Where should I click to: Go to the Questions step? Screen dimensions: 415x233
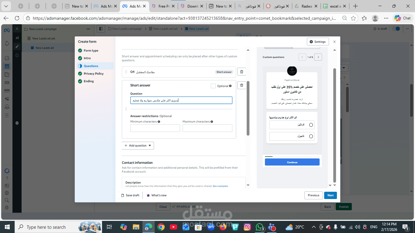pos(95,66)
